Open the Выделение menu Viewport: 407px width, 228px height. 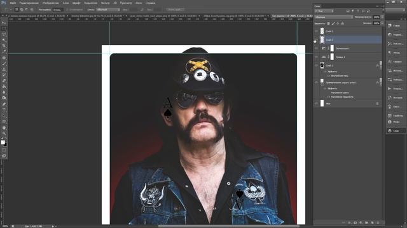tap(90, 3)
